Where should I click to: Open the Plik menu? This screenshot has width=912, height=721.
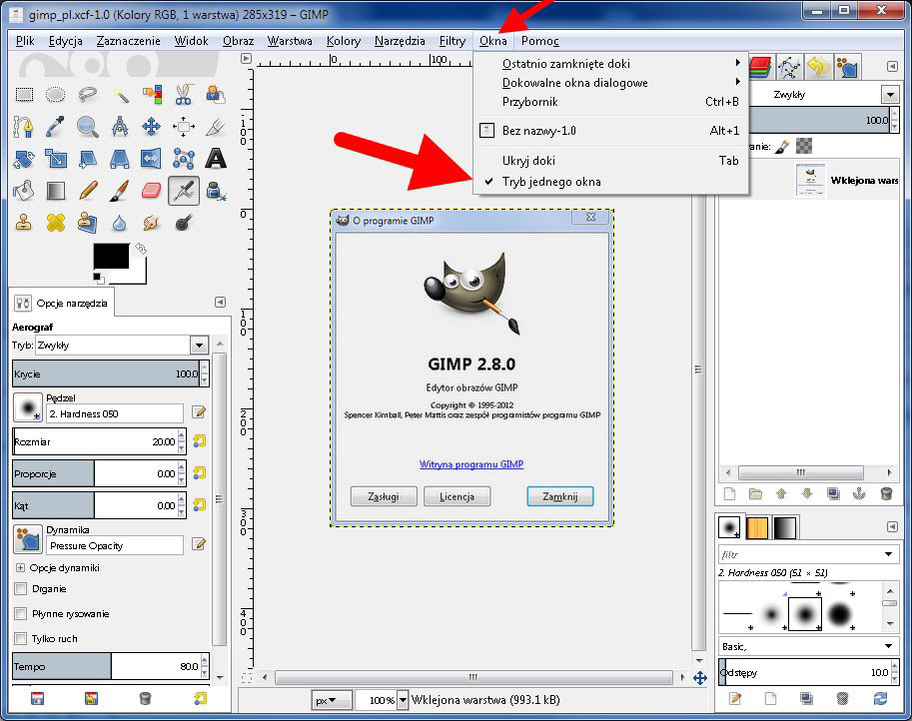(25, 41)
